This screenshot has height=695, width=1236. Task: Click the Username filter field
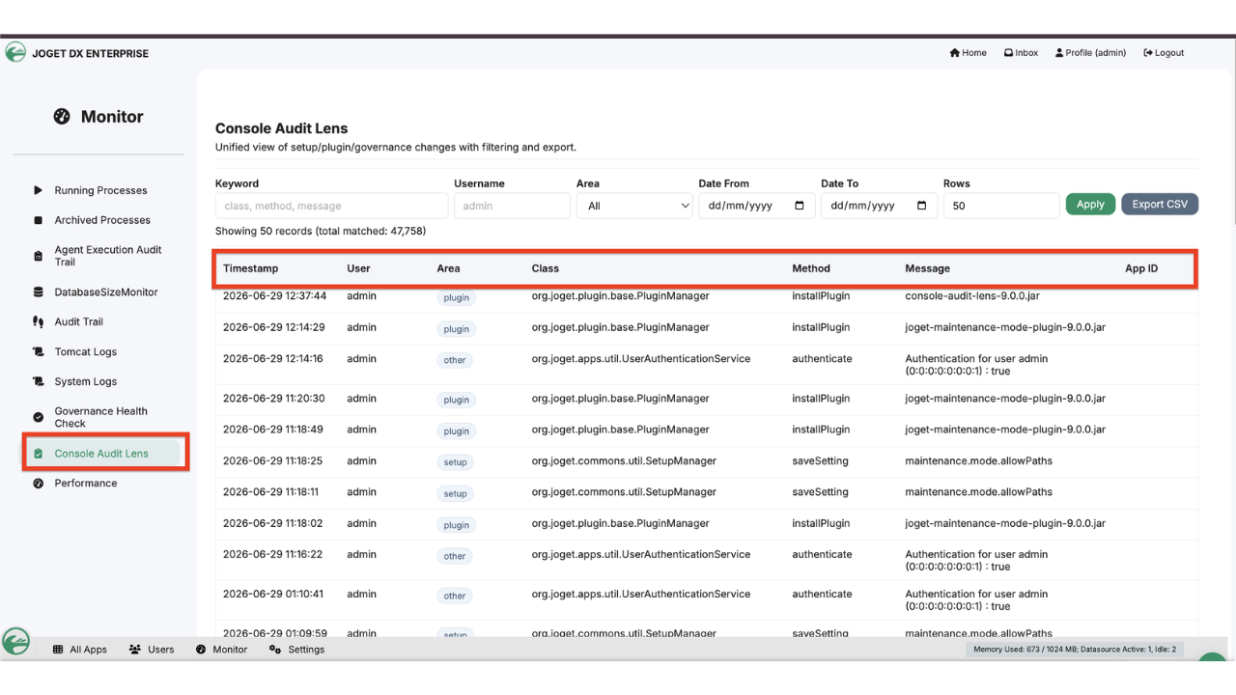click(x=512, y=206)
